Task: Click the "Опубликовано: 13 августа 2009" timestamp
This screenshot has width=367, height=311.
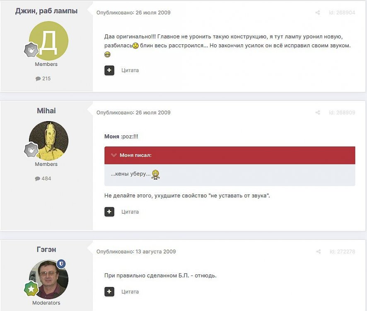Action: tap(136, 251)
